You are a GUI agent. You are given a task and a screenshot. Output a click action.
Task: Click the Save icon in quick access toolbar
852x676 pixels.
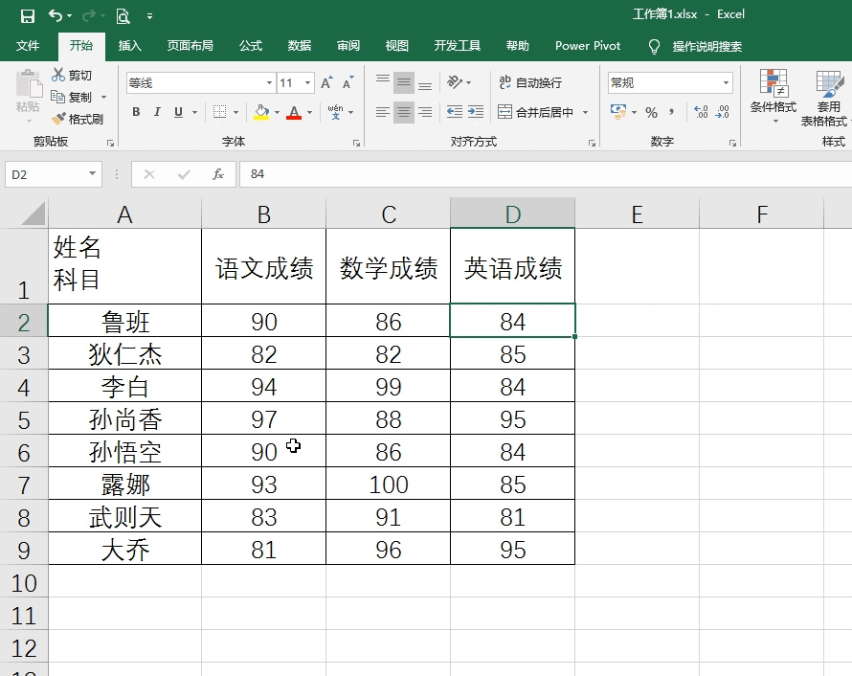[x=27, y=15]
